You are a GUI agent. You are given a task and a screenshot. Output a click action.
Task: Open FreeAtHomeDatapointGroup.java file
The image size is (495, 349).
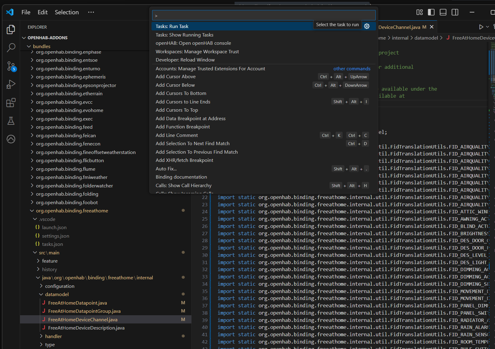[84, 311]
